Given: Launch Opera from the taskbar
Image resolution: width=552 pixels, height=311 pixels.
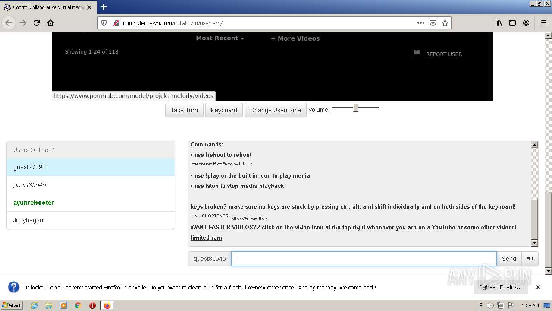Looking at the screenshot, I should (92, 305).
